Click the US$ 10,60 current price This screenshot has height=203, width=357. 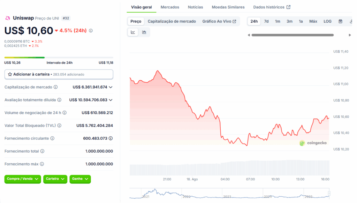(29, 31)
